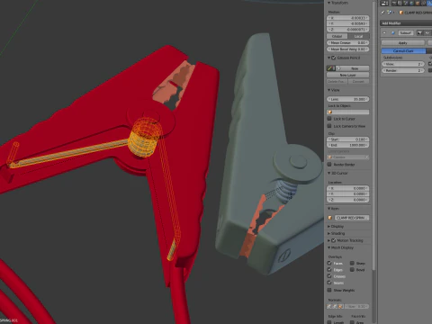This screenshot has height=324, width=432.
Task: Toggle the Edges overlay checkbox
Action: (329, 270)
